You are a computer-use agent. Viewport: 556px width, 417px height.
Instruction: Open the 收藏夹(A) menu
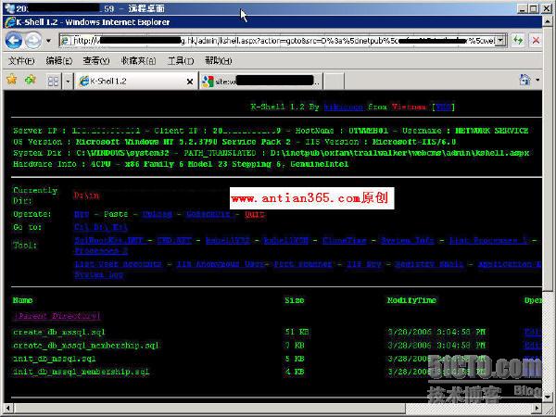coord(138,60)
